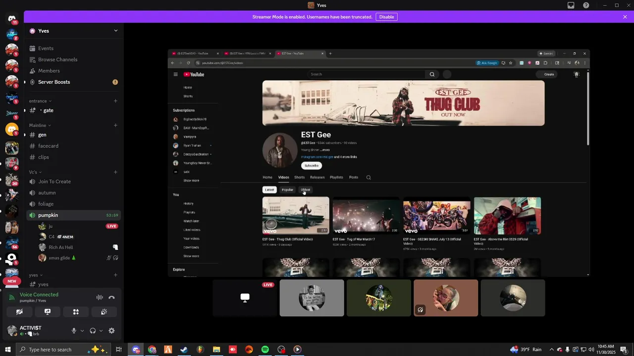Open the Yves server dropdown menu
This screenshot has width=634, height=356.
(115, 31)
